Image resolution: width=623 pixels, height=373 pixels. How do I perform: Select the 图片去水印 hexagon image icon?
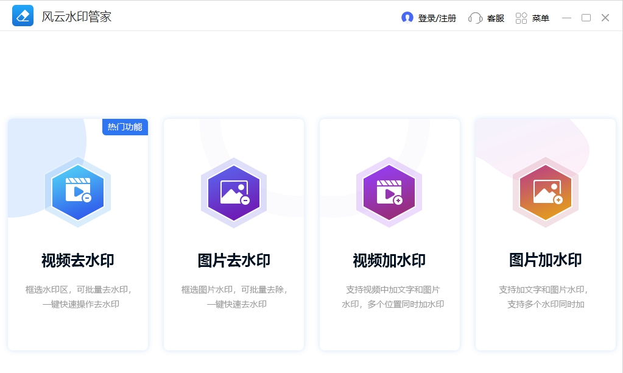(234, 193)
